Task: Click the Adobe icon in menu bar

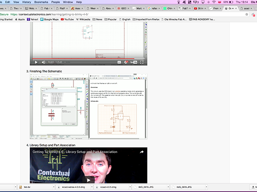Action: [x=196, y=2]
